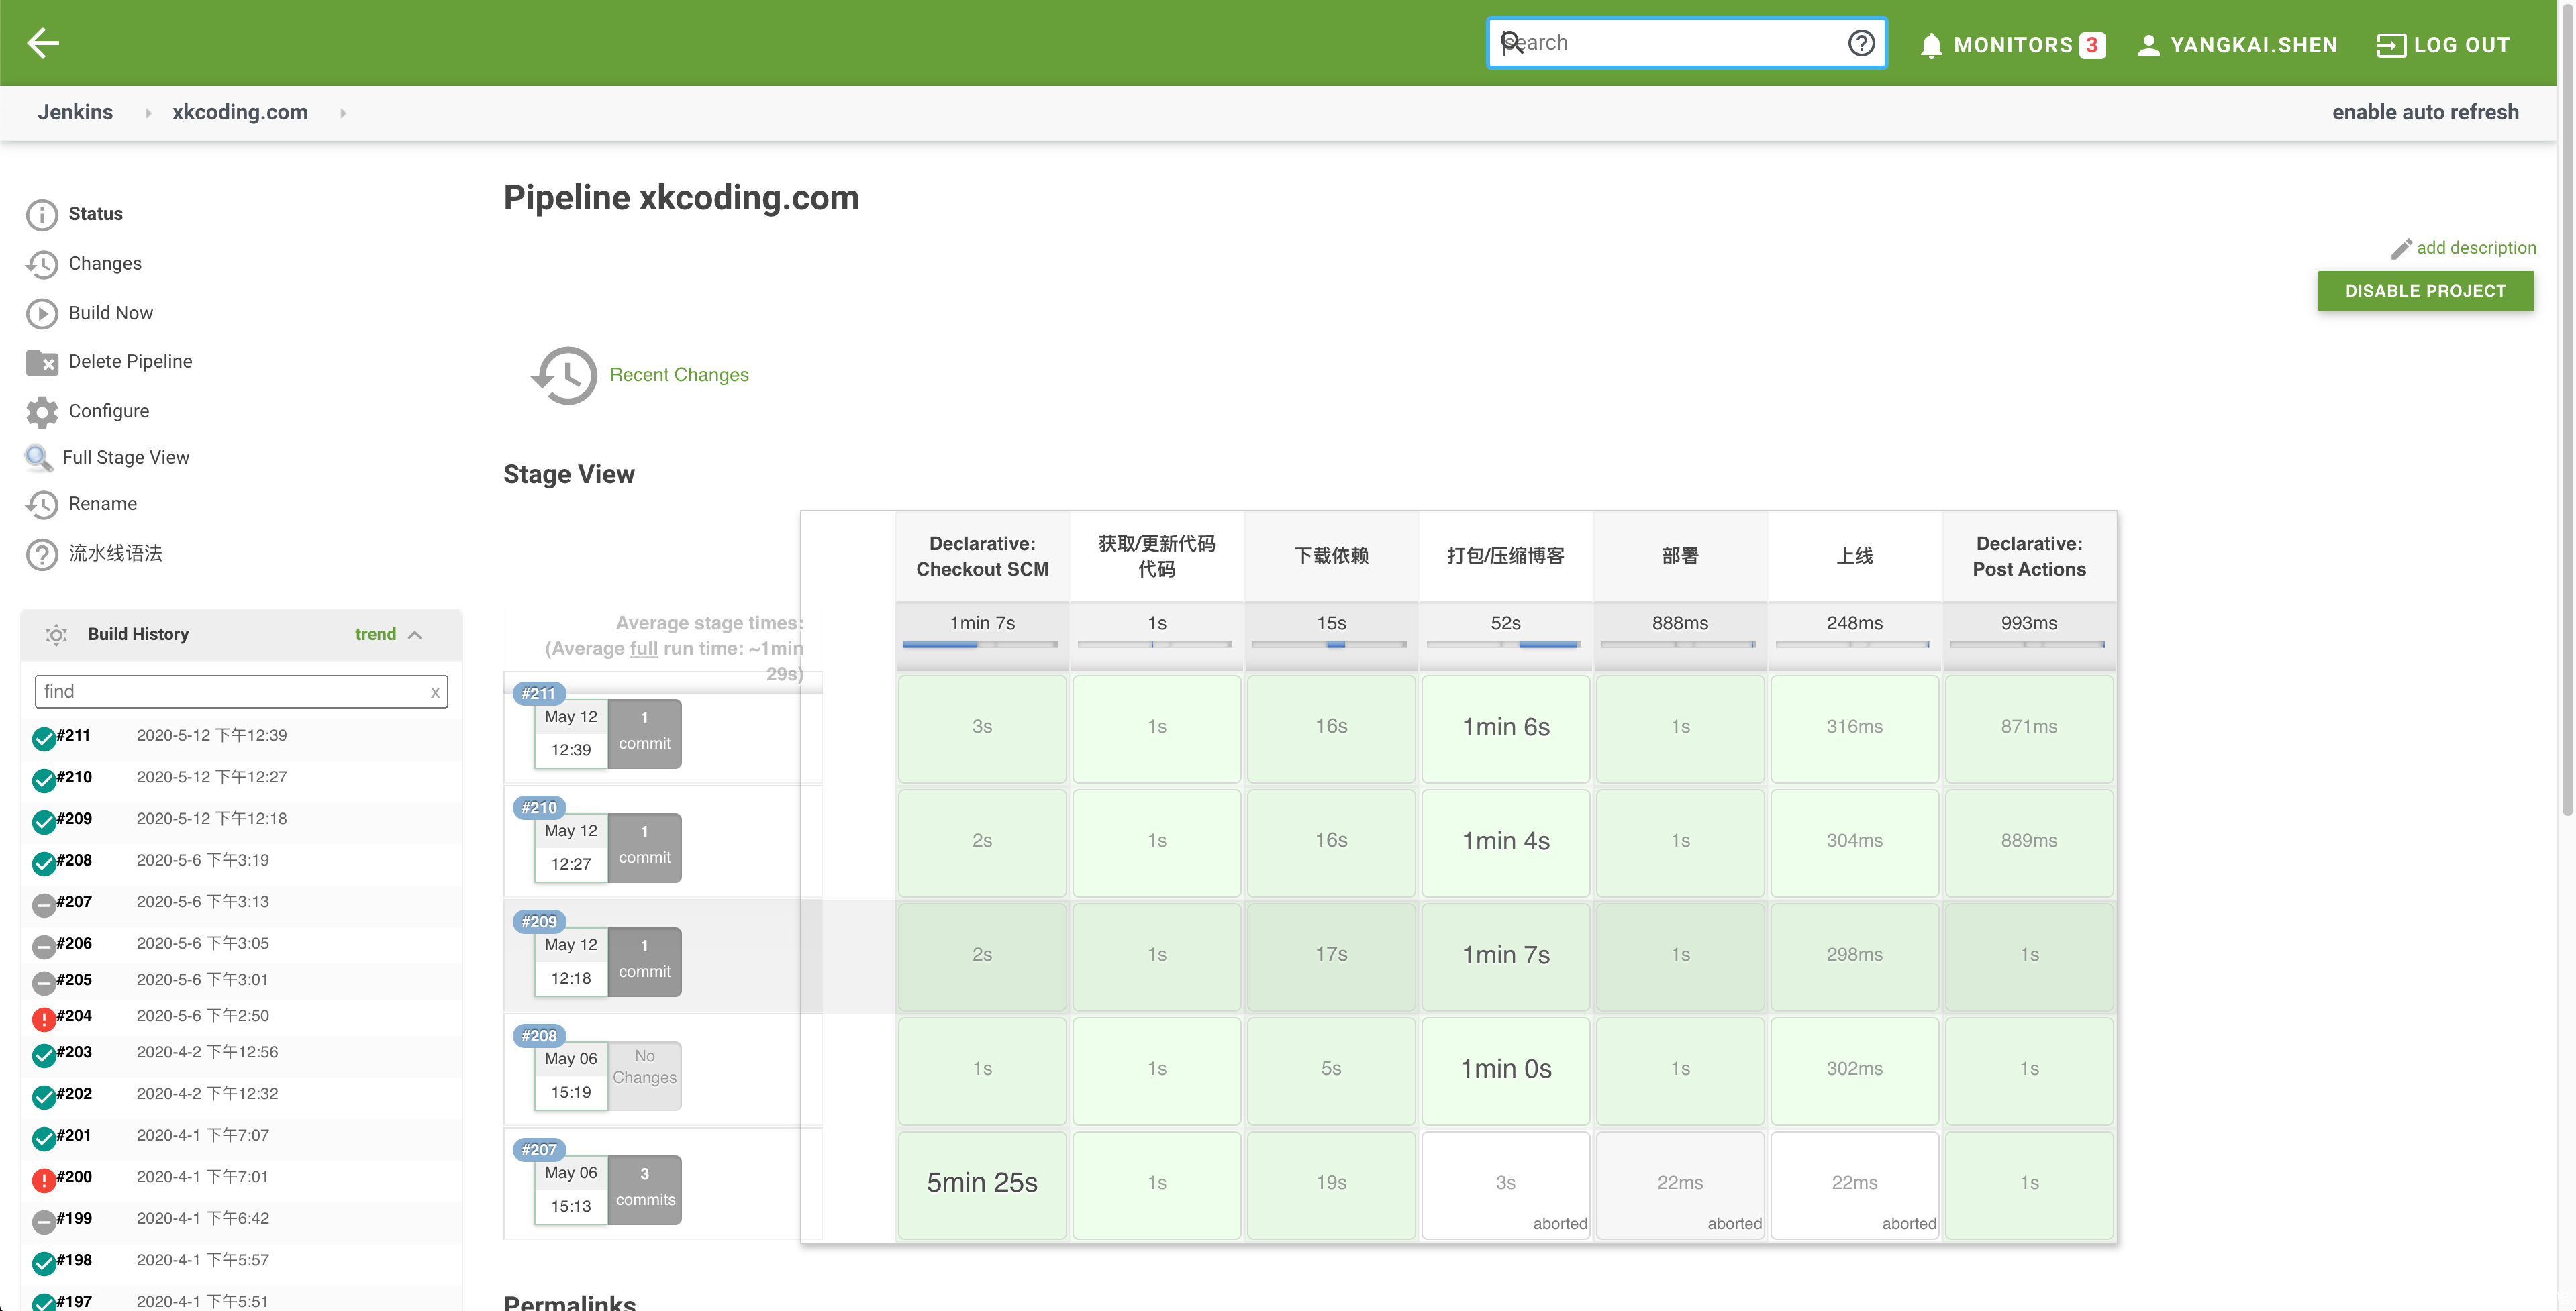This screenshot has width=2576, height=1311.
Task: Click the Build Now play icon
Action: click(x=42, y=313)
